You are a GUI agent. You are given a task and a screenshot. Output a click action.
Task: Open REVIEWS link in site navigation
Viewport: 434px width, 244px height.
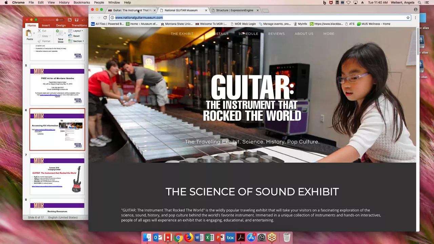(x=276, y=34)
